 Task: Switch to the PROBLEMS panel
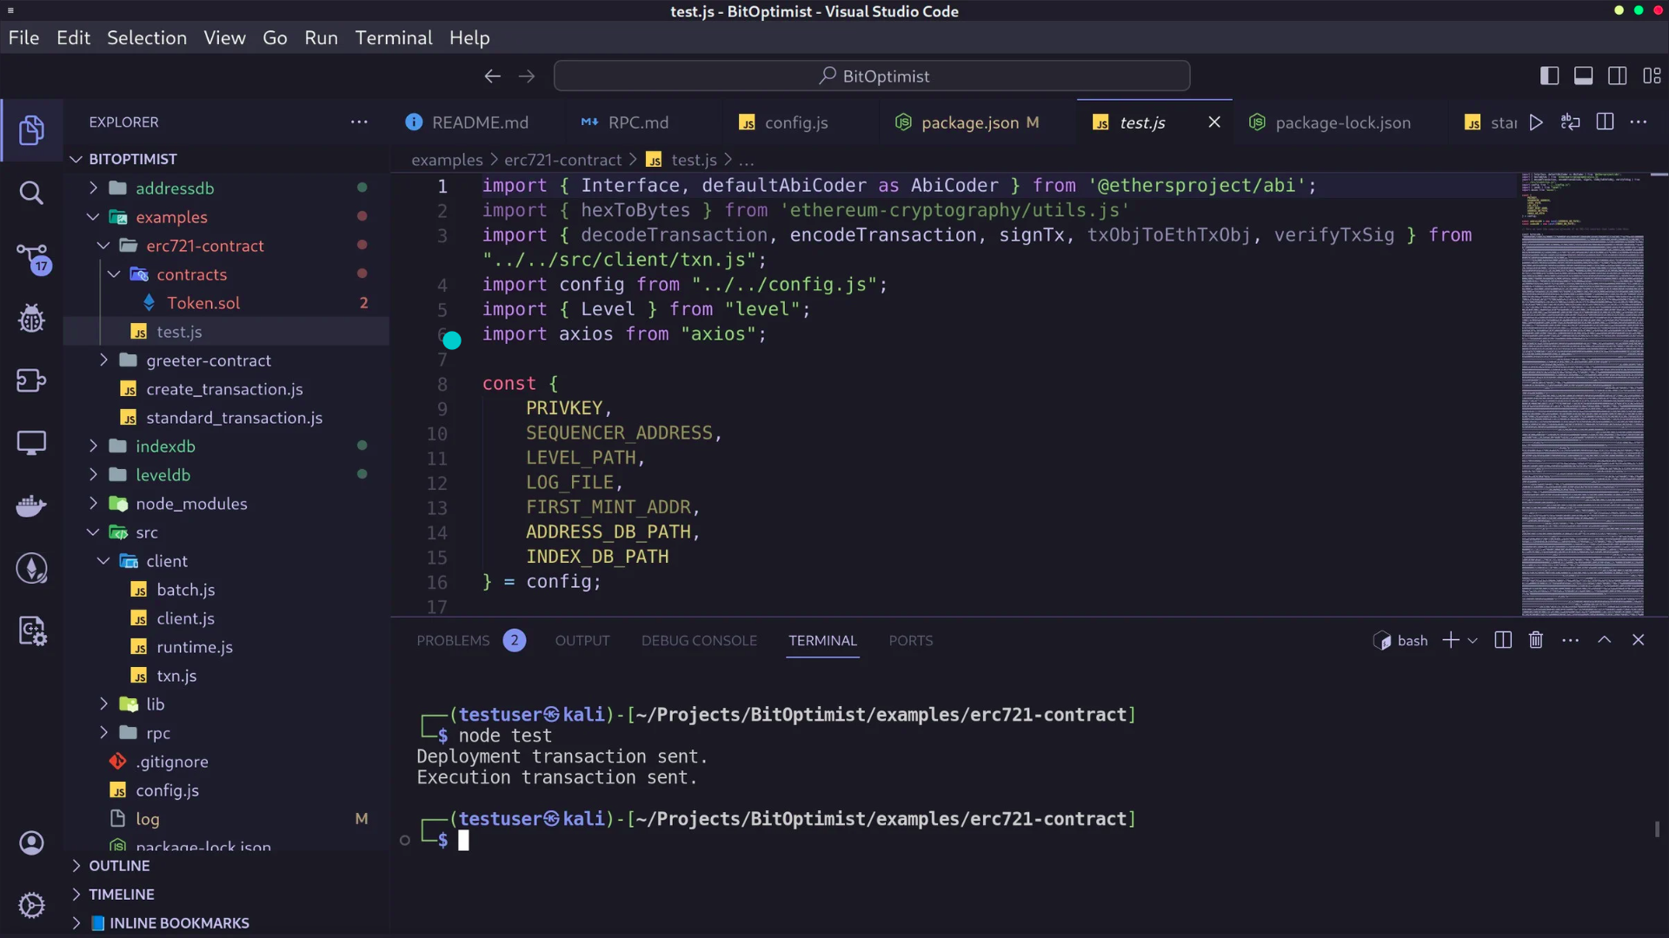click(x=453, y=641)
